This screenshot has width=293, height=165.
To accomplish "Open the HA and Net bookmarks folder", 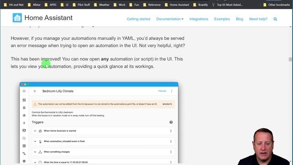I will (x=14, y=5).
